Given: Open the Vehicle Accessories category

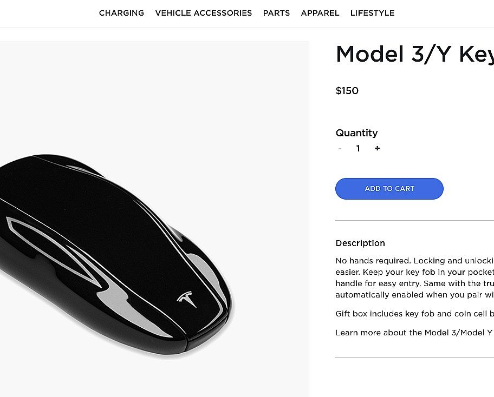Looking at the screenshot, I should point(204,13).
